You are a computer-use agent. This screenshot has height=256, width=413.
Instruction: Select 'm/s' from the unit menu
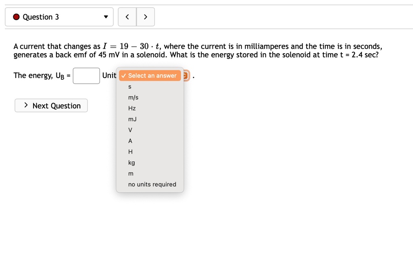(x=133, y=97)
